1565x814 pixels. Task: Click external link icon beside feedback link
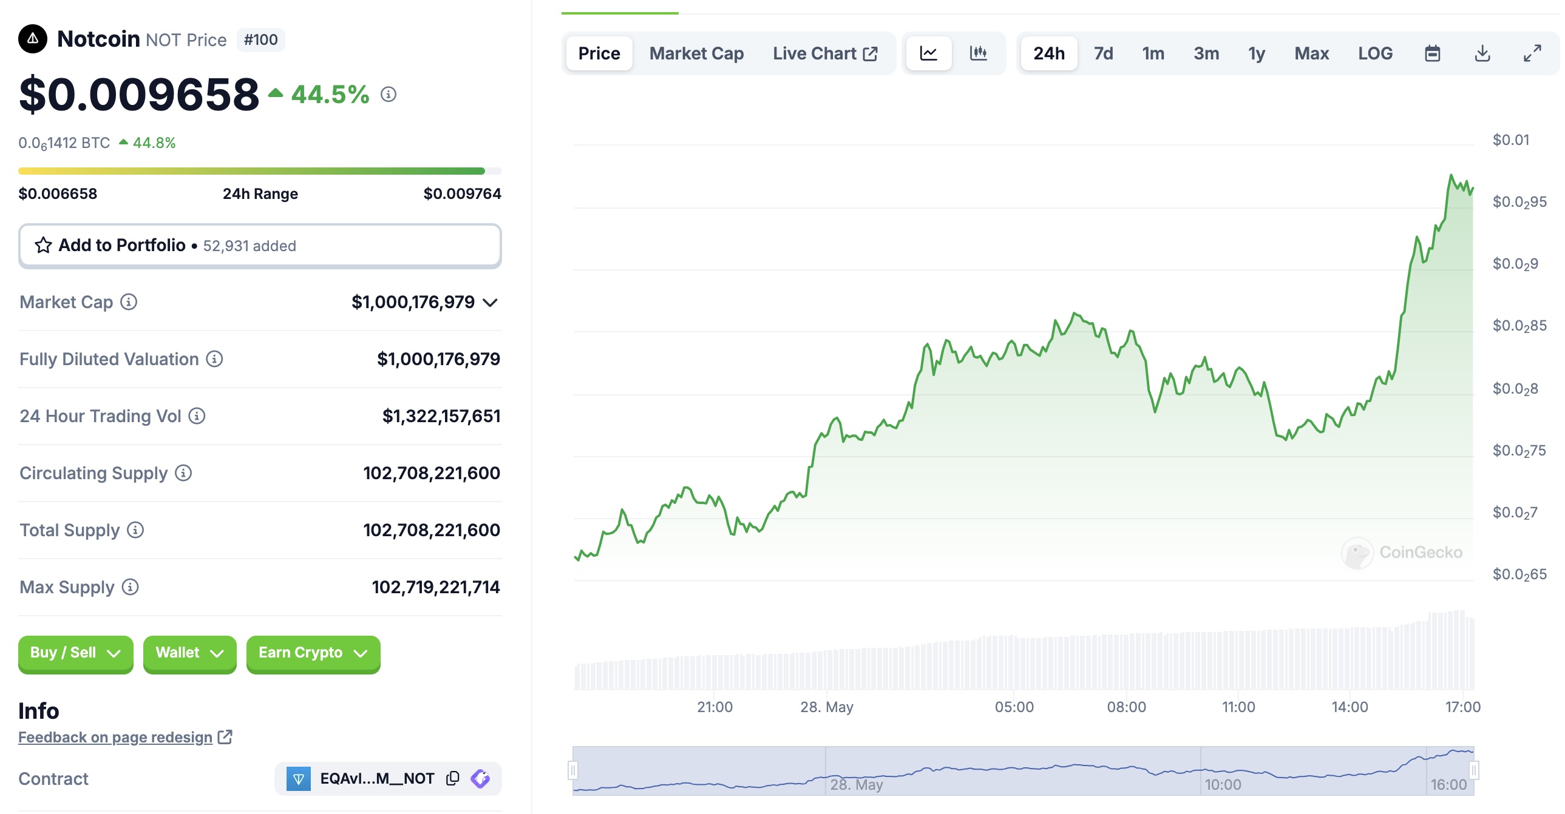tap(225, 737)
